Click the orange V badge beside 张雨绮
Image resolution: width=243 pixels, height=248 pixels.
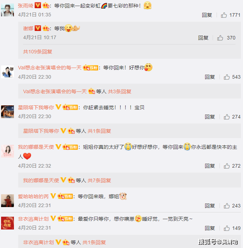38,6
